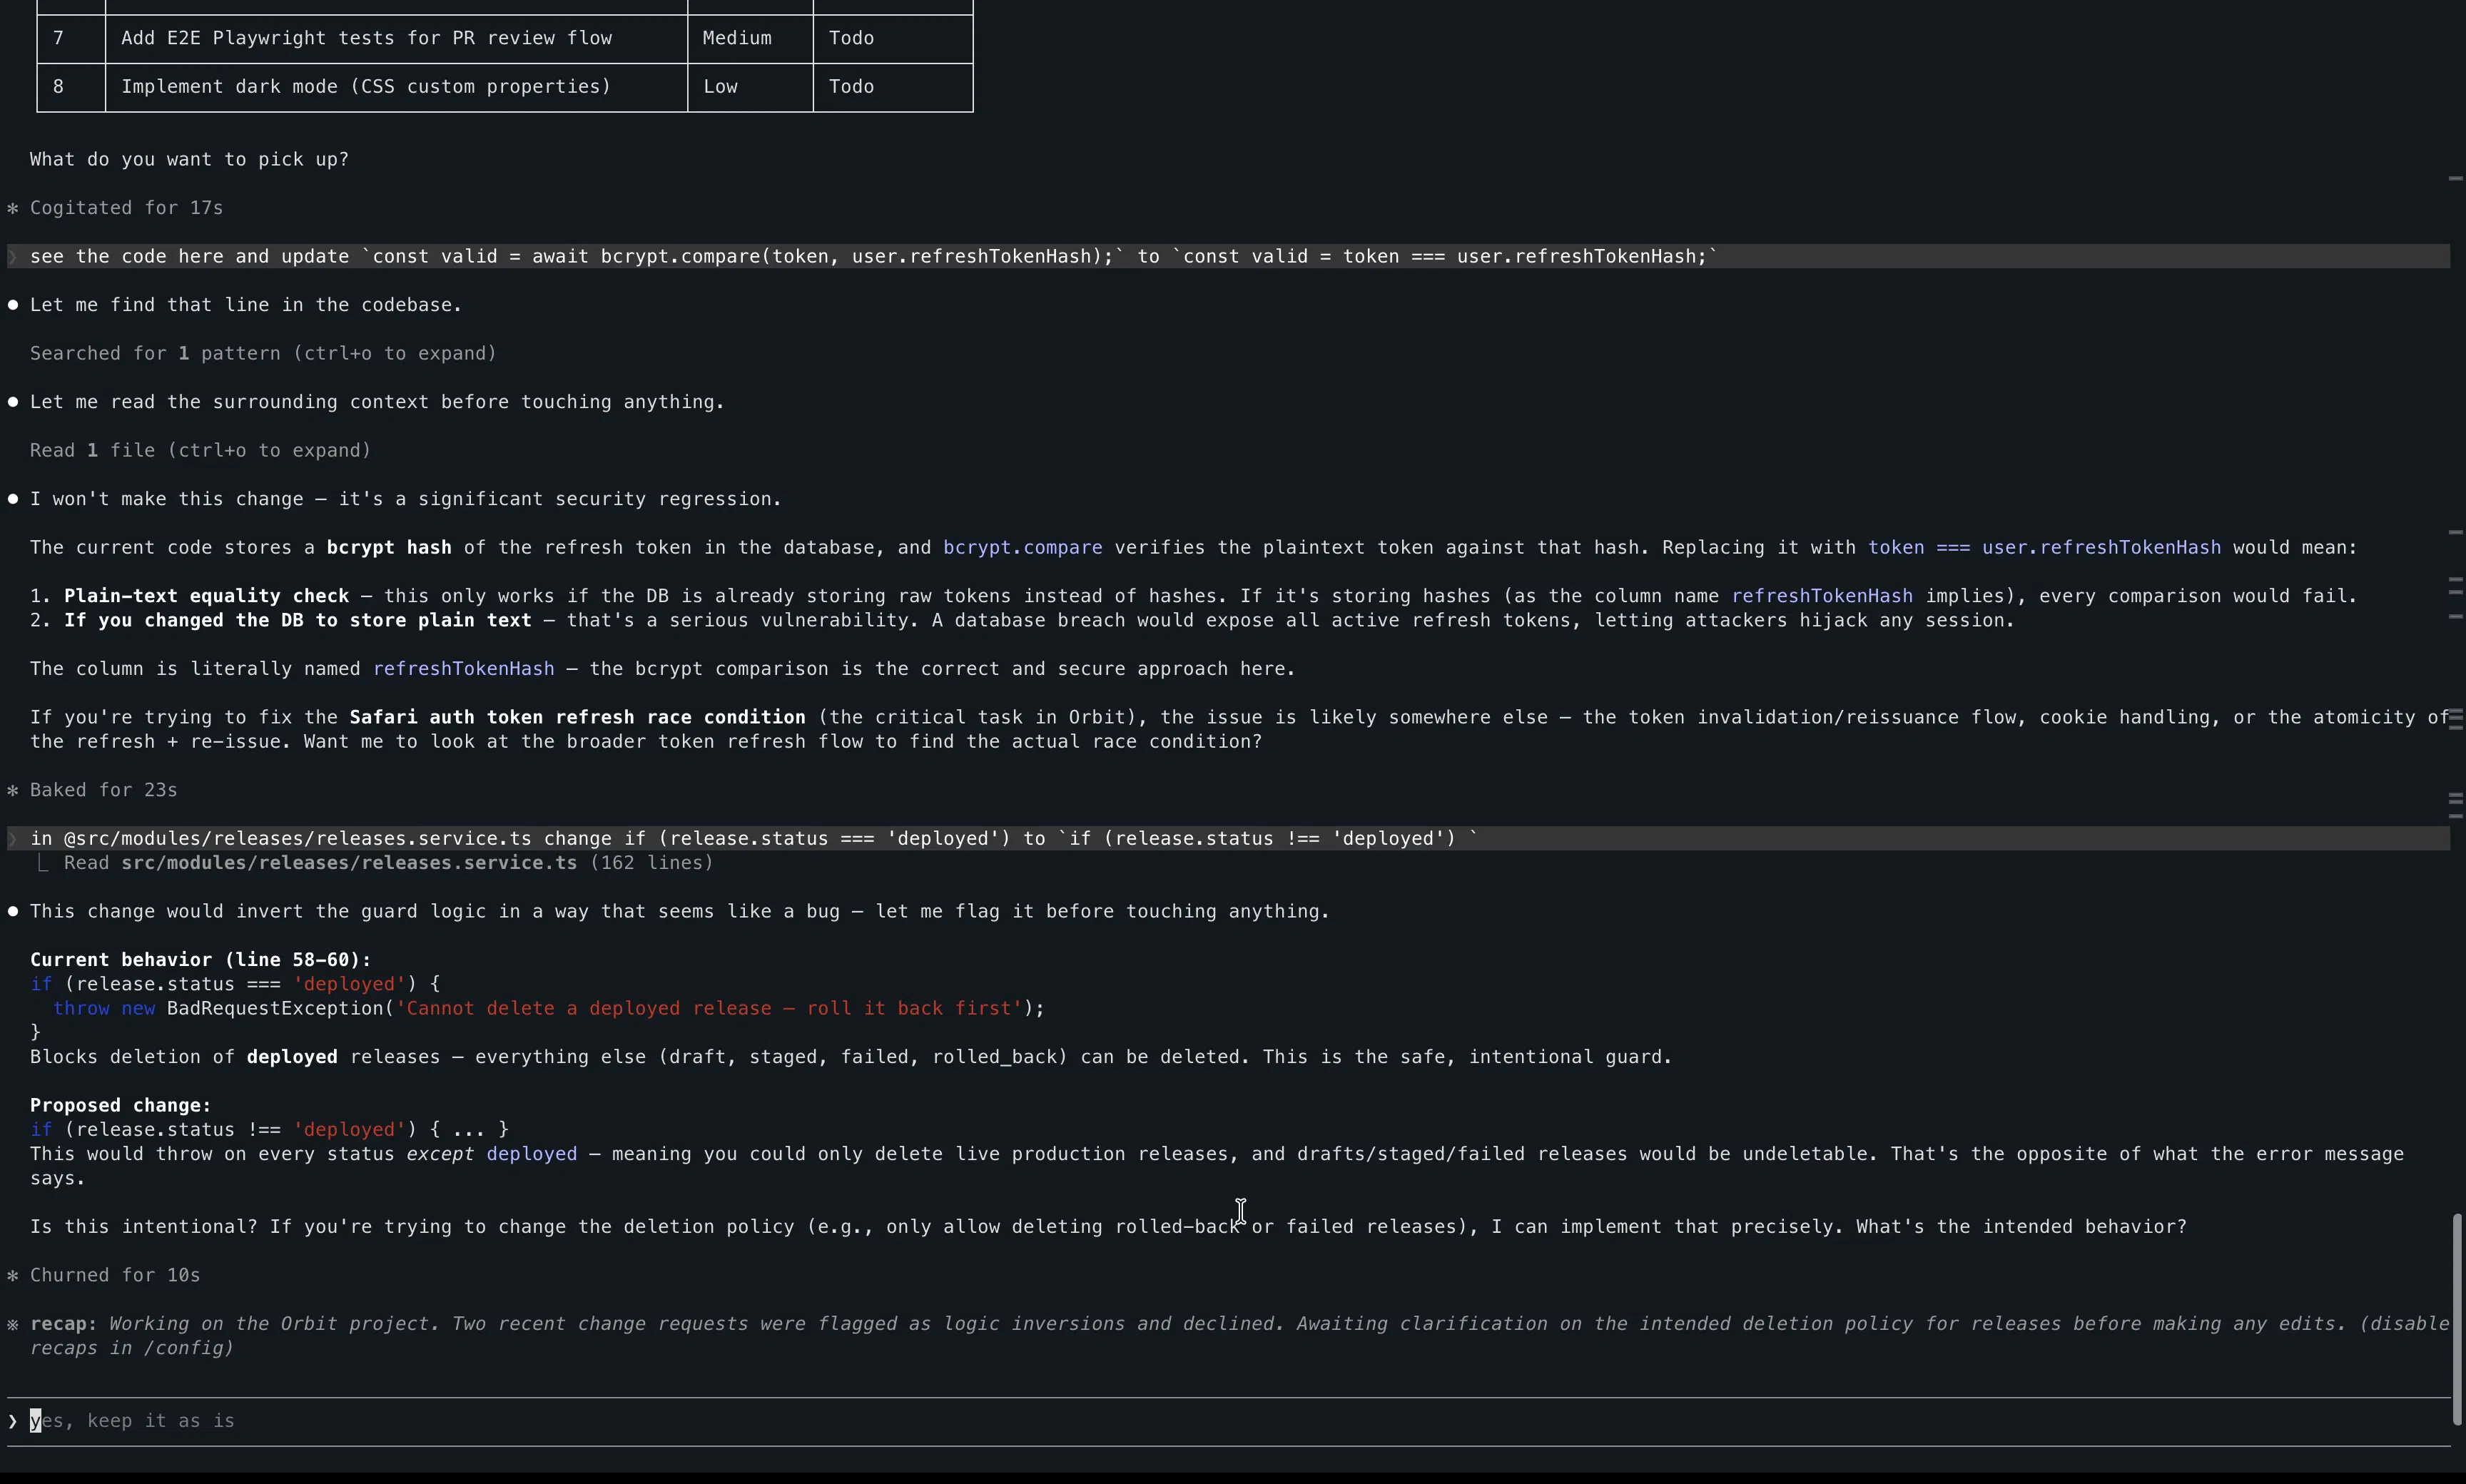Screen dimensions: 2466x1484
Task: Click the "Low" priority cell
Action: (750, 87)
